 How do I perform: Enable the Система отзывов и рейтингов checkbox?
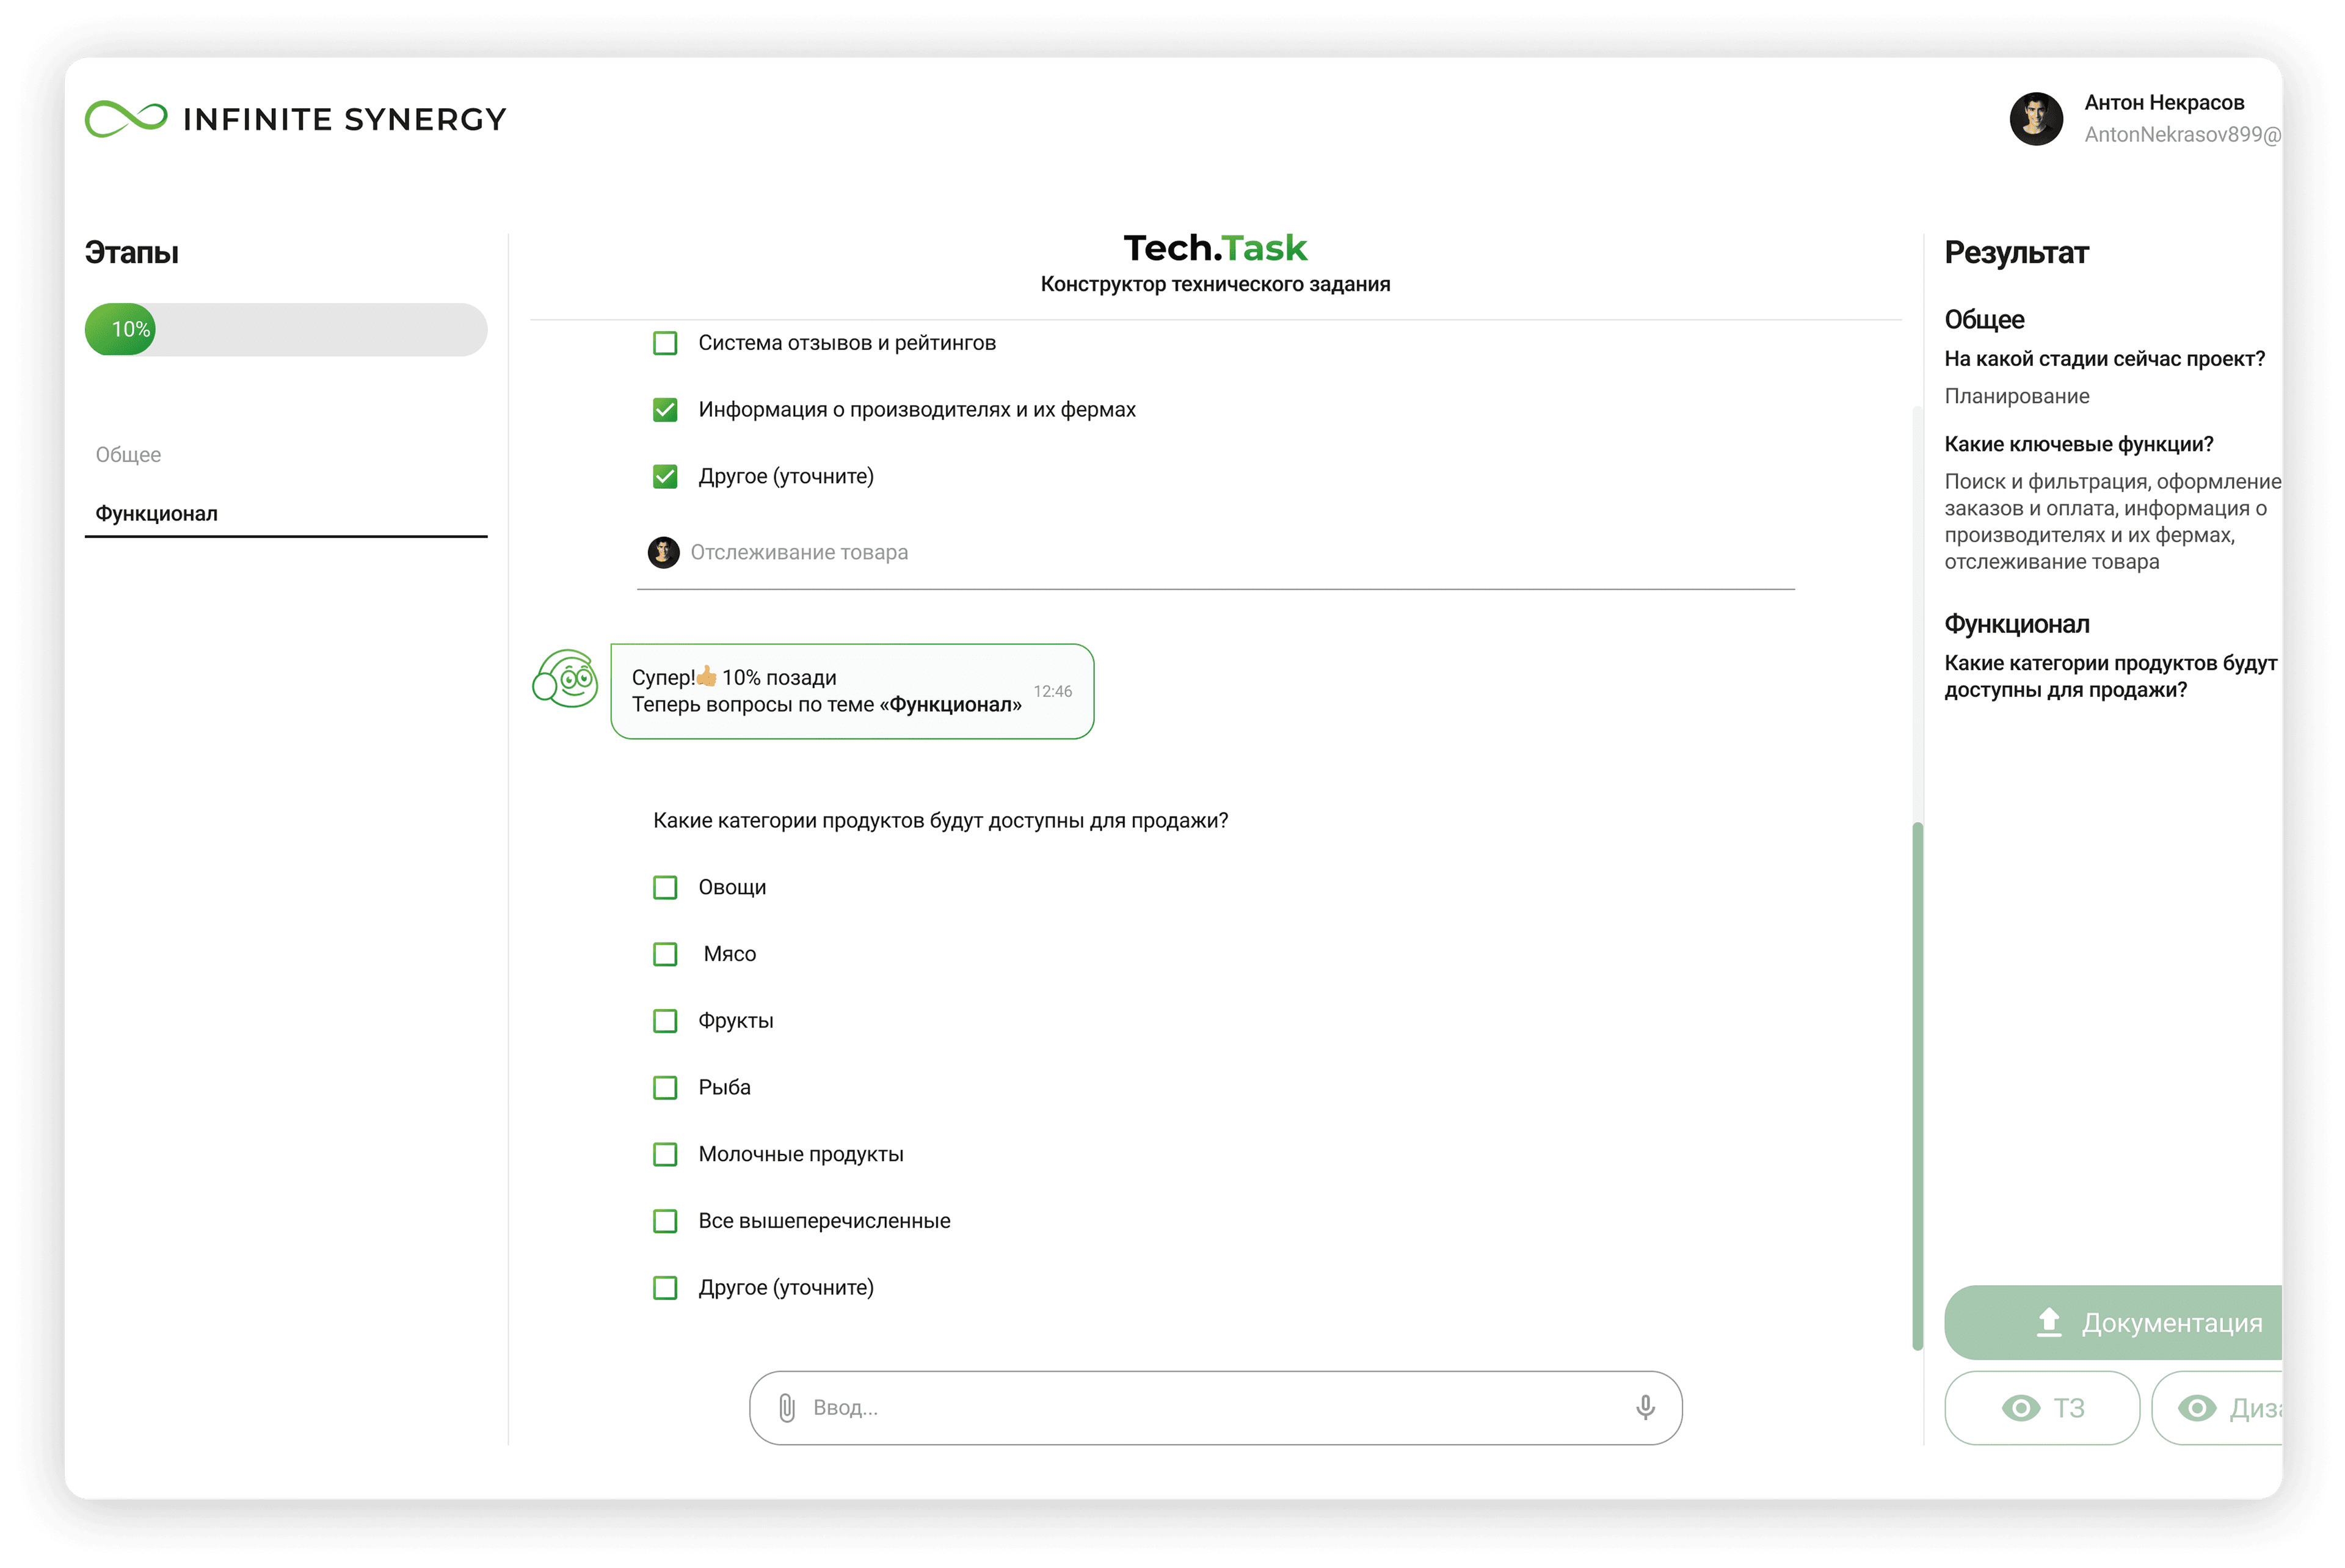[x=664, y=343]
